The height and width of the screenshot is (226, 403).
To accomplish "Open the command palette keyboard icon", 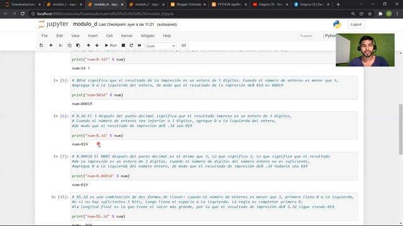I will (183, 46).
